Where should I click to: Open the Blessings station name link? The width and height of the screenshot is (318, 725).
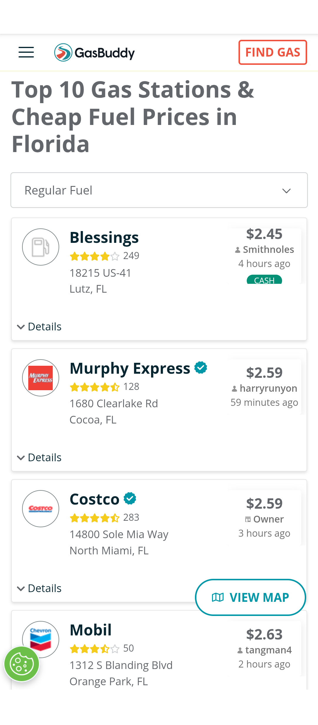click(x=104, y=238)
